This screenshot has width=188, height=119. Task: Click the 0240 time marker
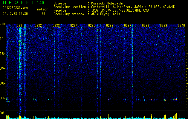[x=181, y=26]
